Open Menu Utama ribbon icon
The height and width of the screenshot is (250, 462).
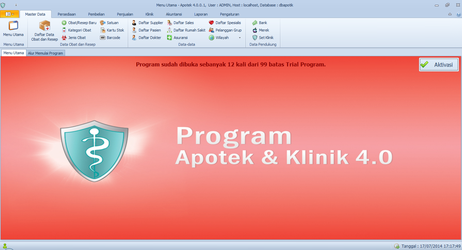coord(14,29)
